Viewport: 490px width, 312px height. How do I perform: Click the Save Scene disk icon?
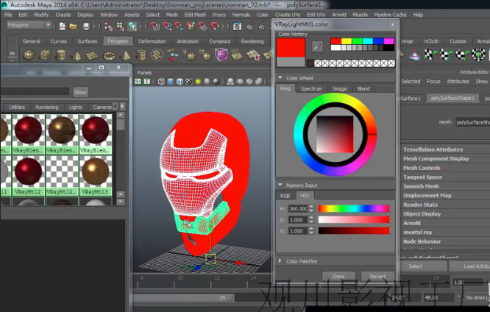coord(86,26)
